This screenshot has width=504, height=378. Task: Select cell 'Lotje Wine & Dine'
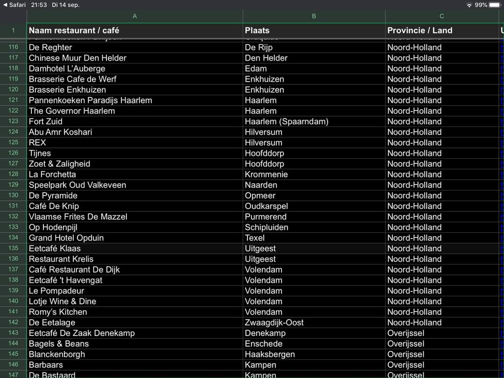pos(135,301)
